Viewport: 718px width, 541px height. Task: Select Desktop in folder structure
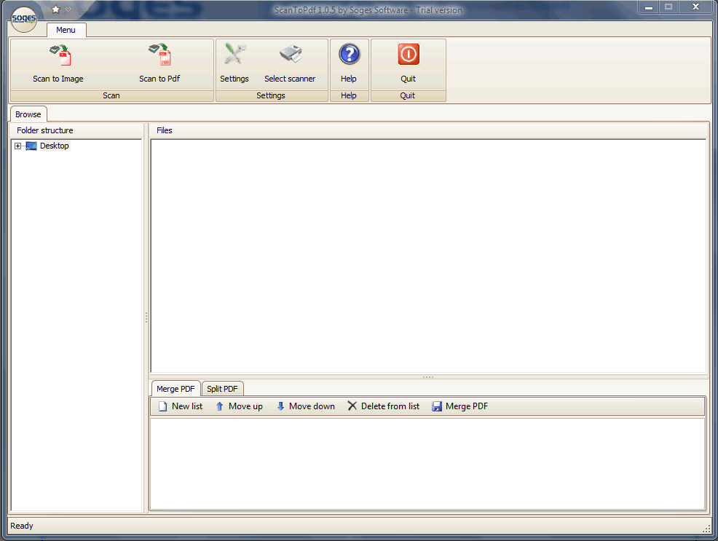55,146
